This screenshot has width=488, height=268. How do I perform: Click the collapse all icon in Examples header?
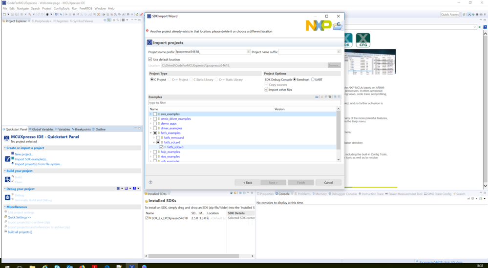point(339,97)
